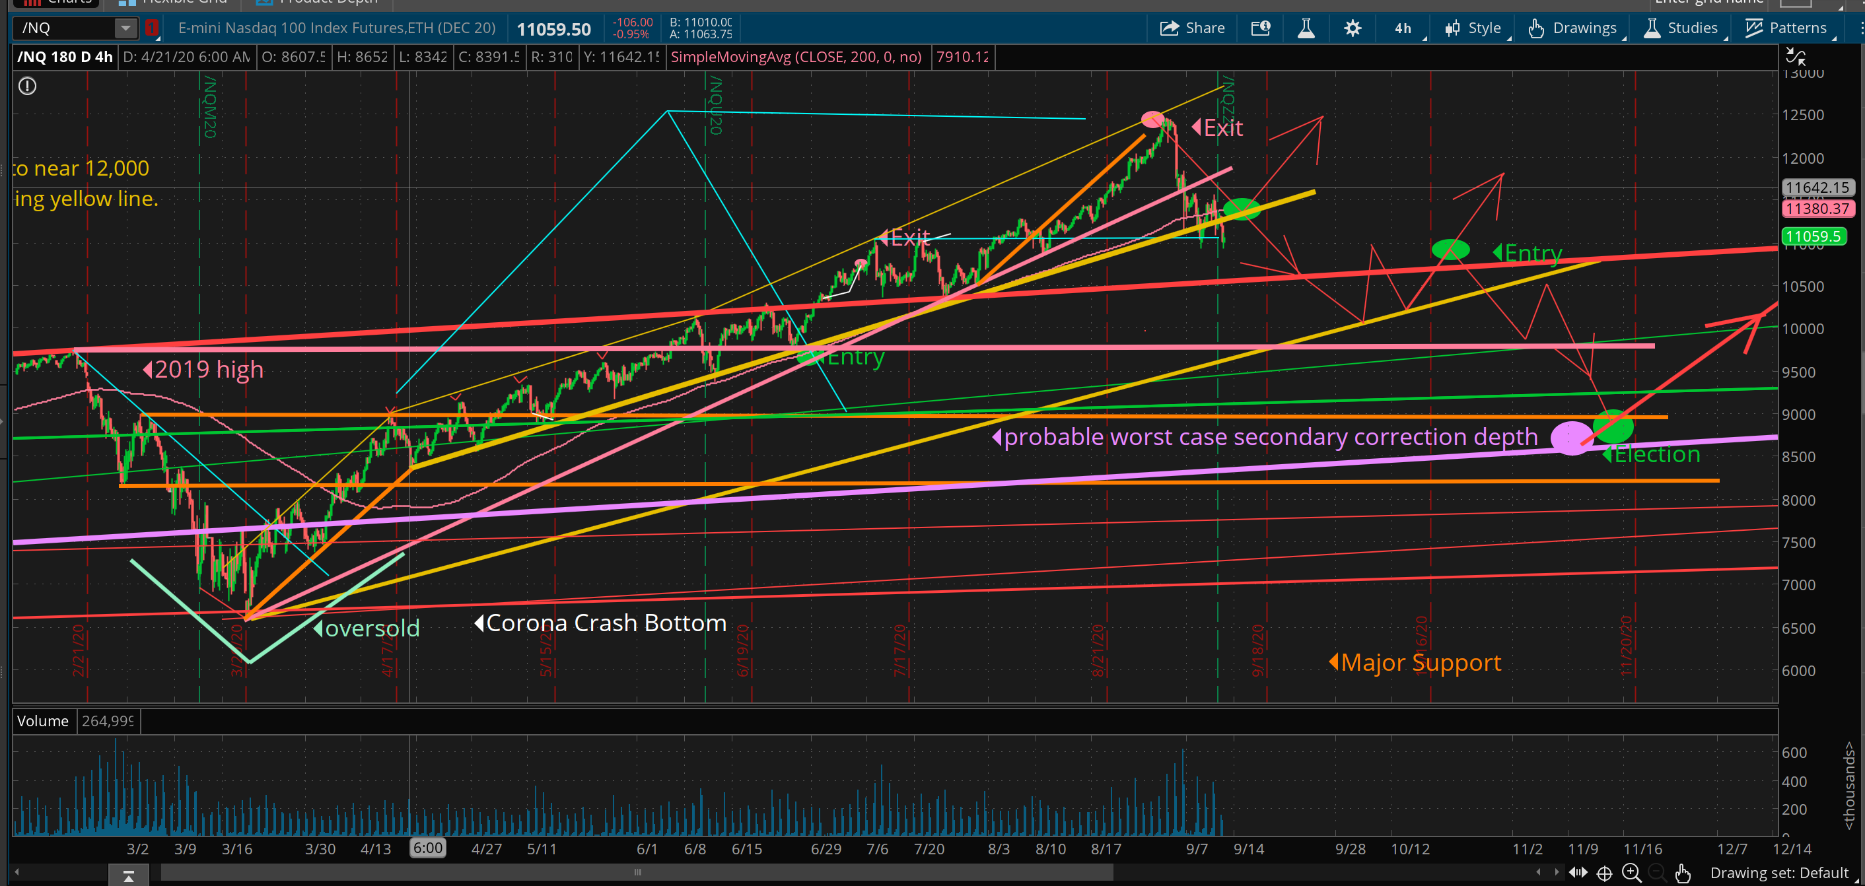This screenshot has height=886, width=1865.
Task: Toggle the auto-scale price axis icon
Action: [x=1796, y=57]
